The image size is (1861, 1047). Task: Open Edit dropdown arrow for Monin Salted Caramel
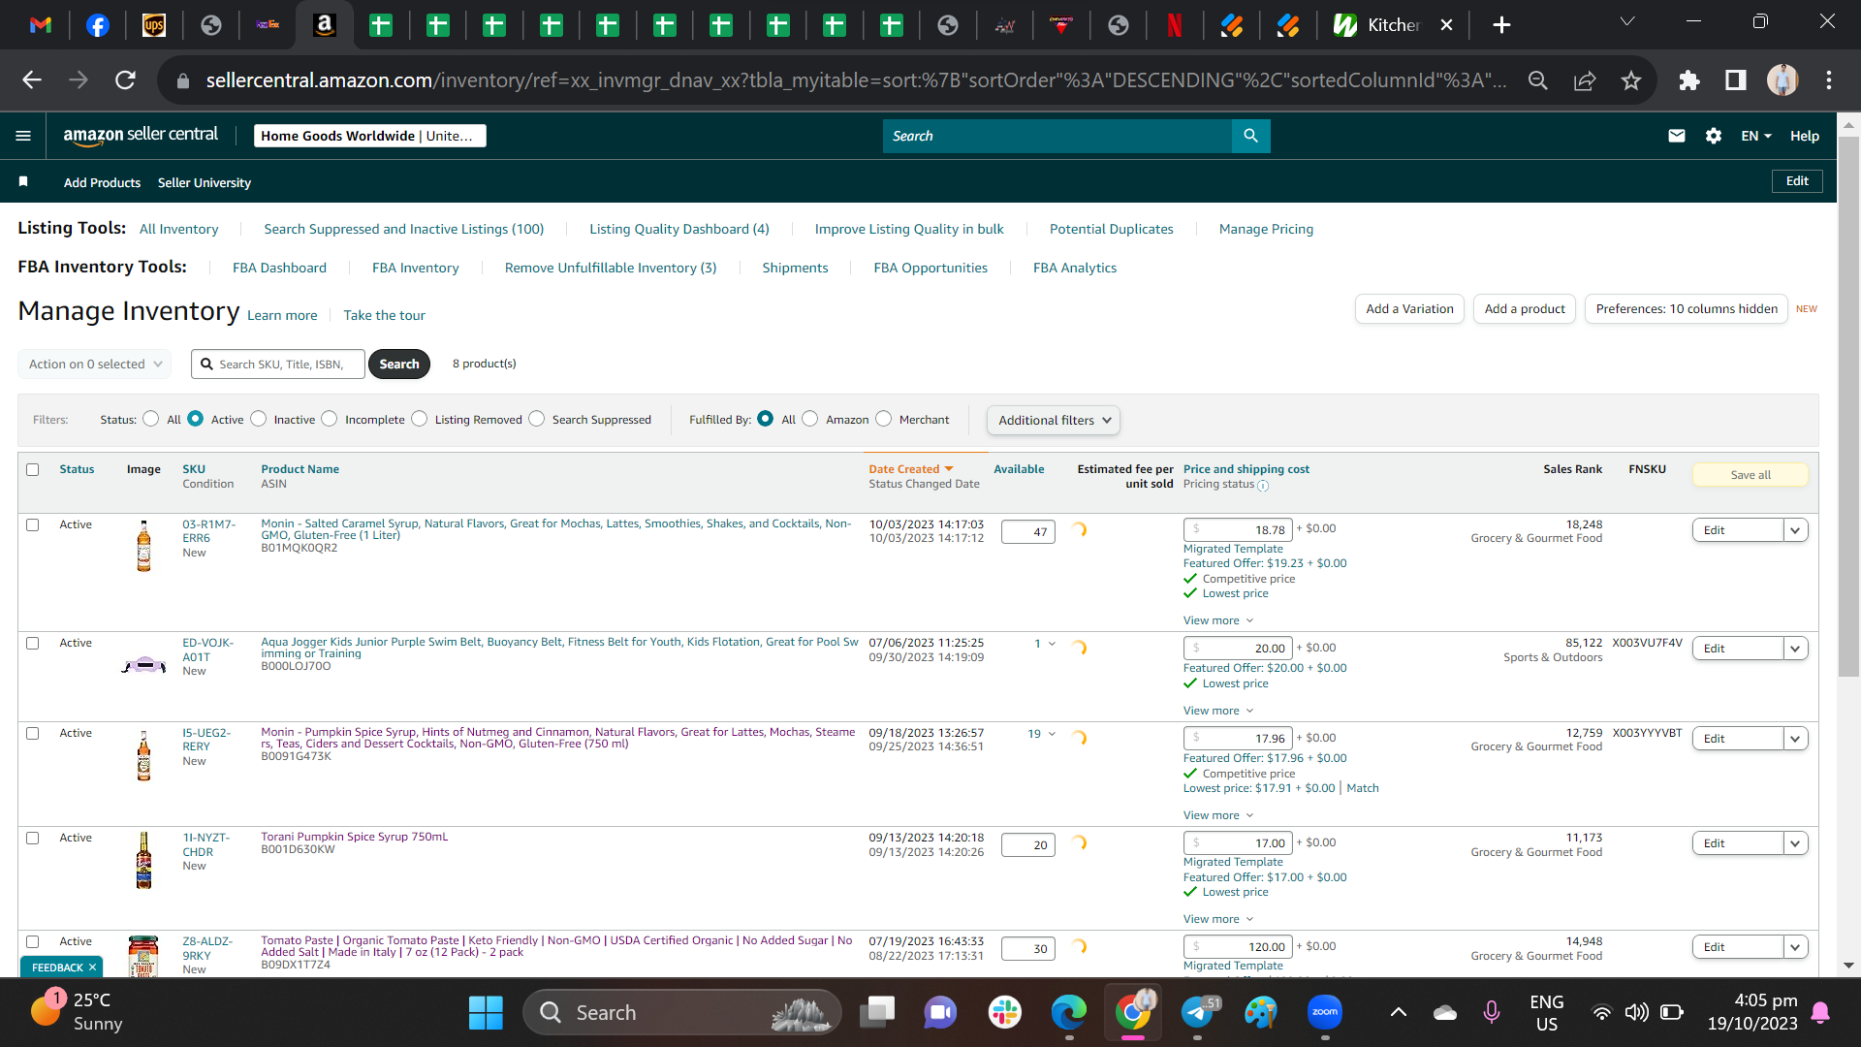click(x=1795, y=531)
